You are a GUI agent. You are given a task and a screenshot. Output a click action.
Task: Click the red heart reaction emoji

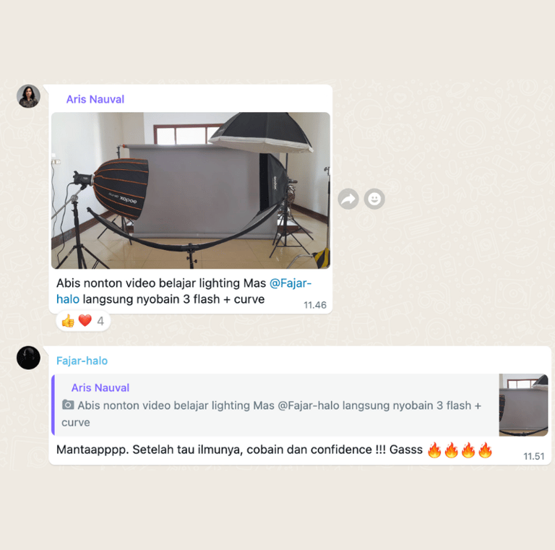click(x=85, y=320)
